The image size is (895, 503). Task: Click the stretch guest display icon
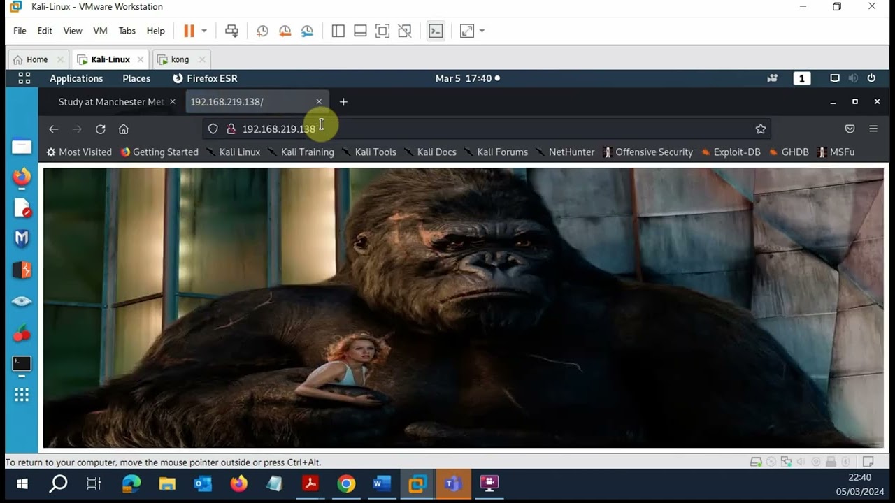click(x=467, y=31)
